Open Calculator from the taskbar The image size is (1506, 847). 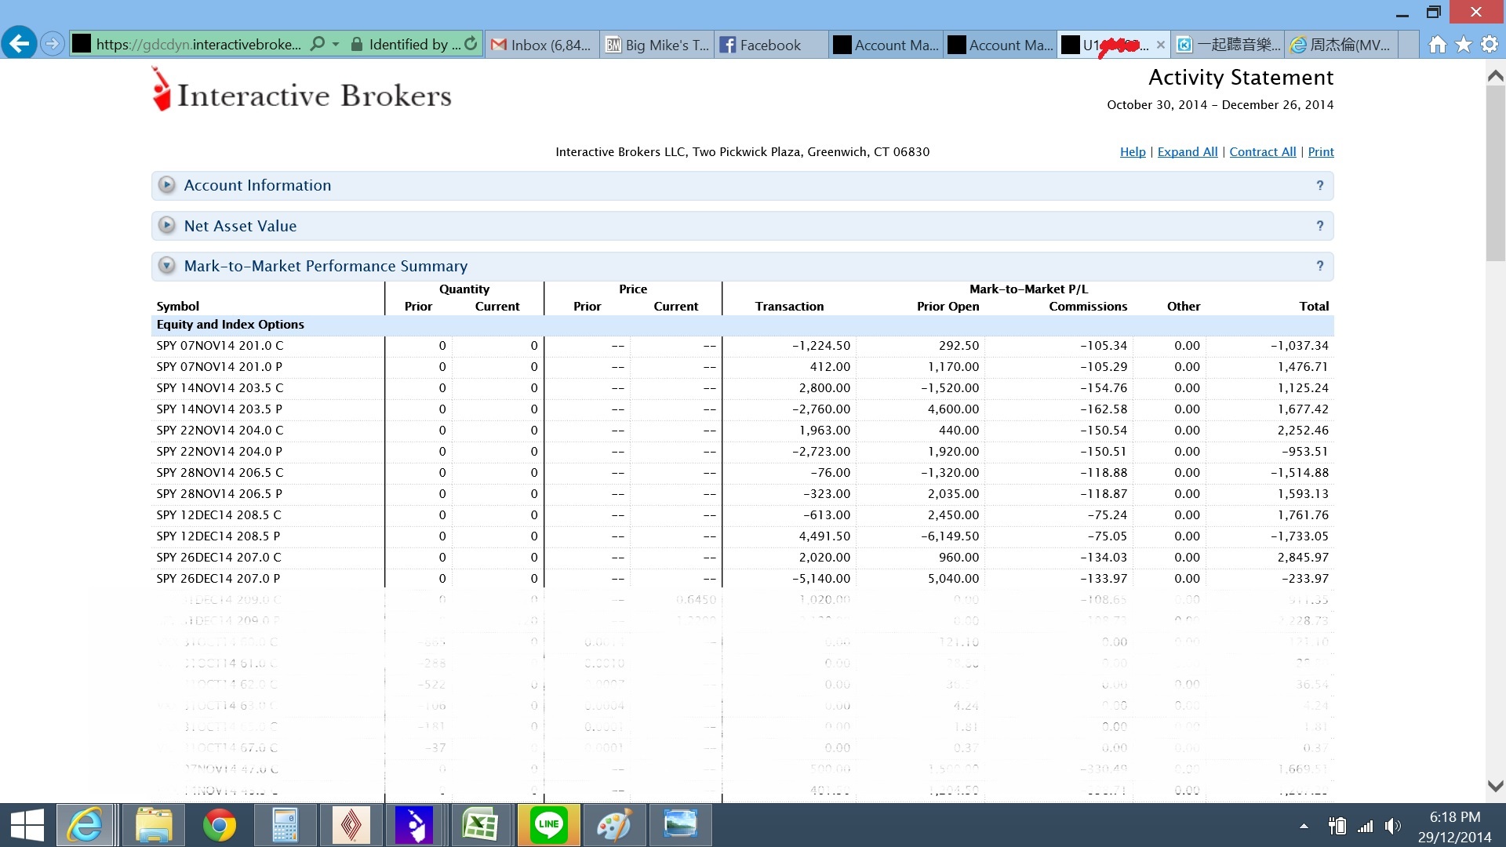click(x=285, y=825)
